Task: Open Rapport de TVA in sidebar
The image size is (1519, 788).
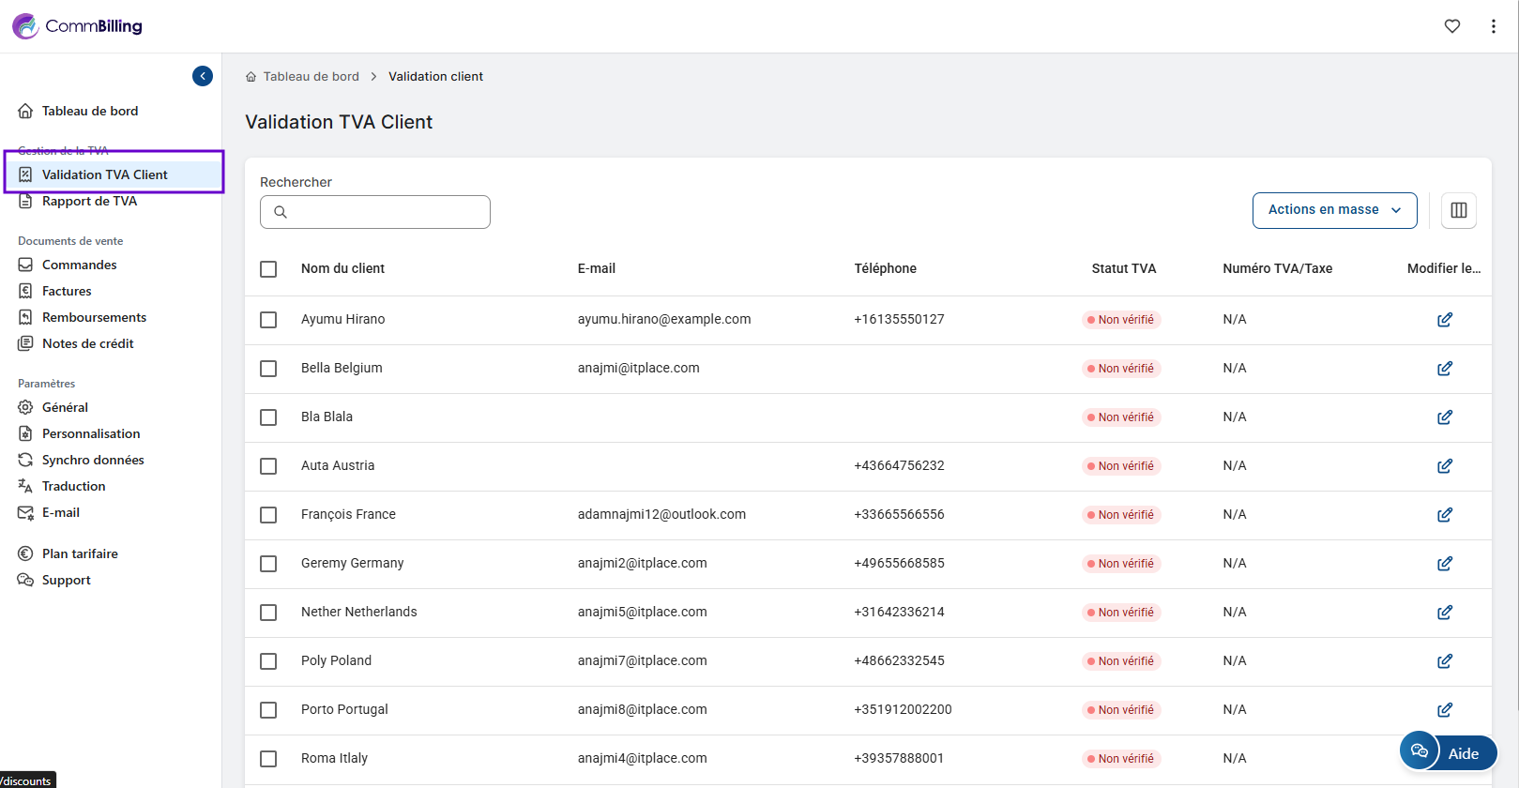Action: [x=89, y=201]
